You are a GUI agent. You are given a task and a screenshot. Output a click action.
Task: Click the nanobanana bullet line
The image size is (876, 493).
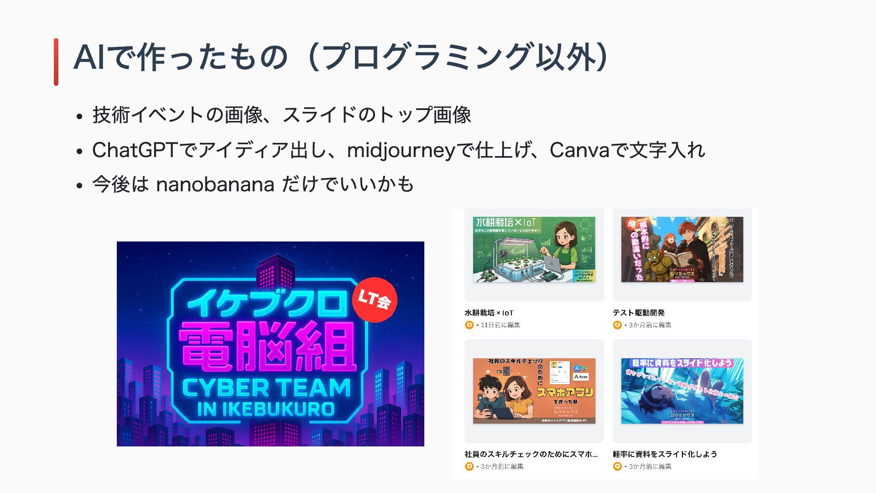[x=253, y=184]
